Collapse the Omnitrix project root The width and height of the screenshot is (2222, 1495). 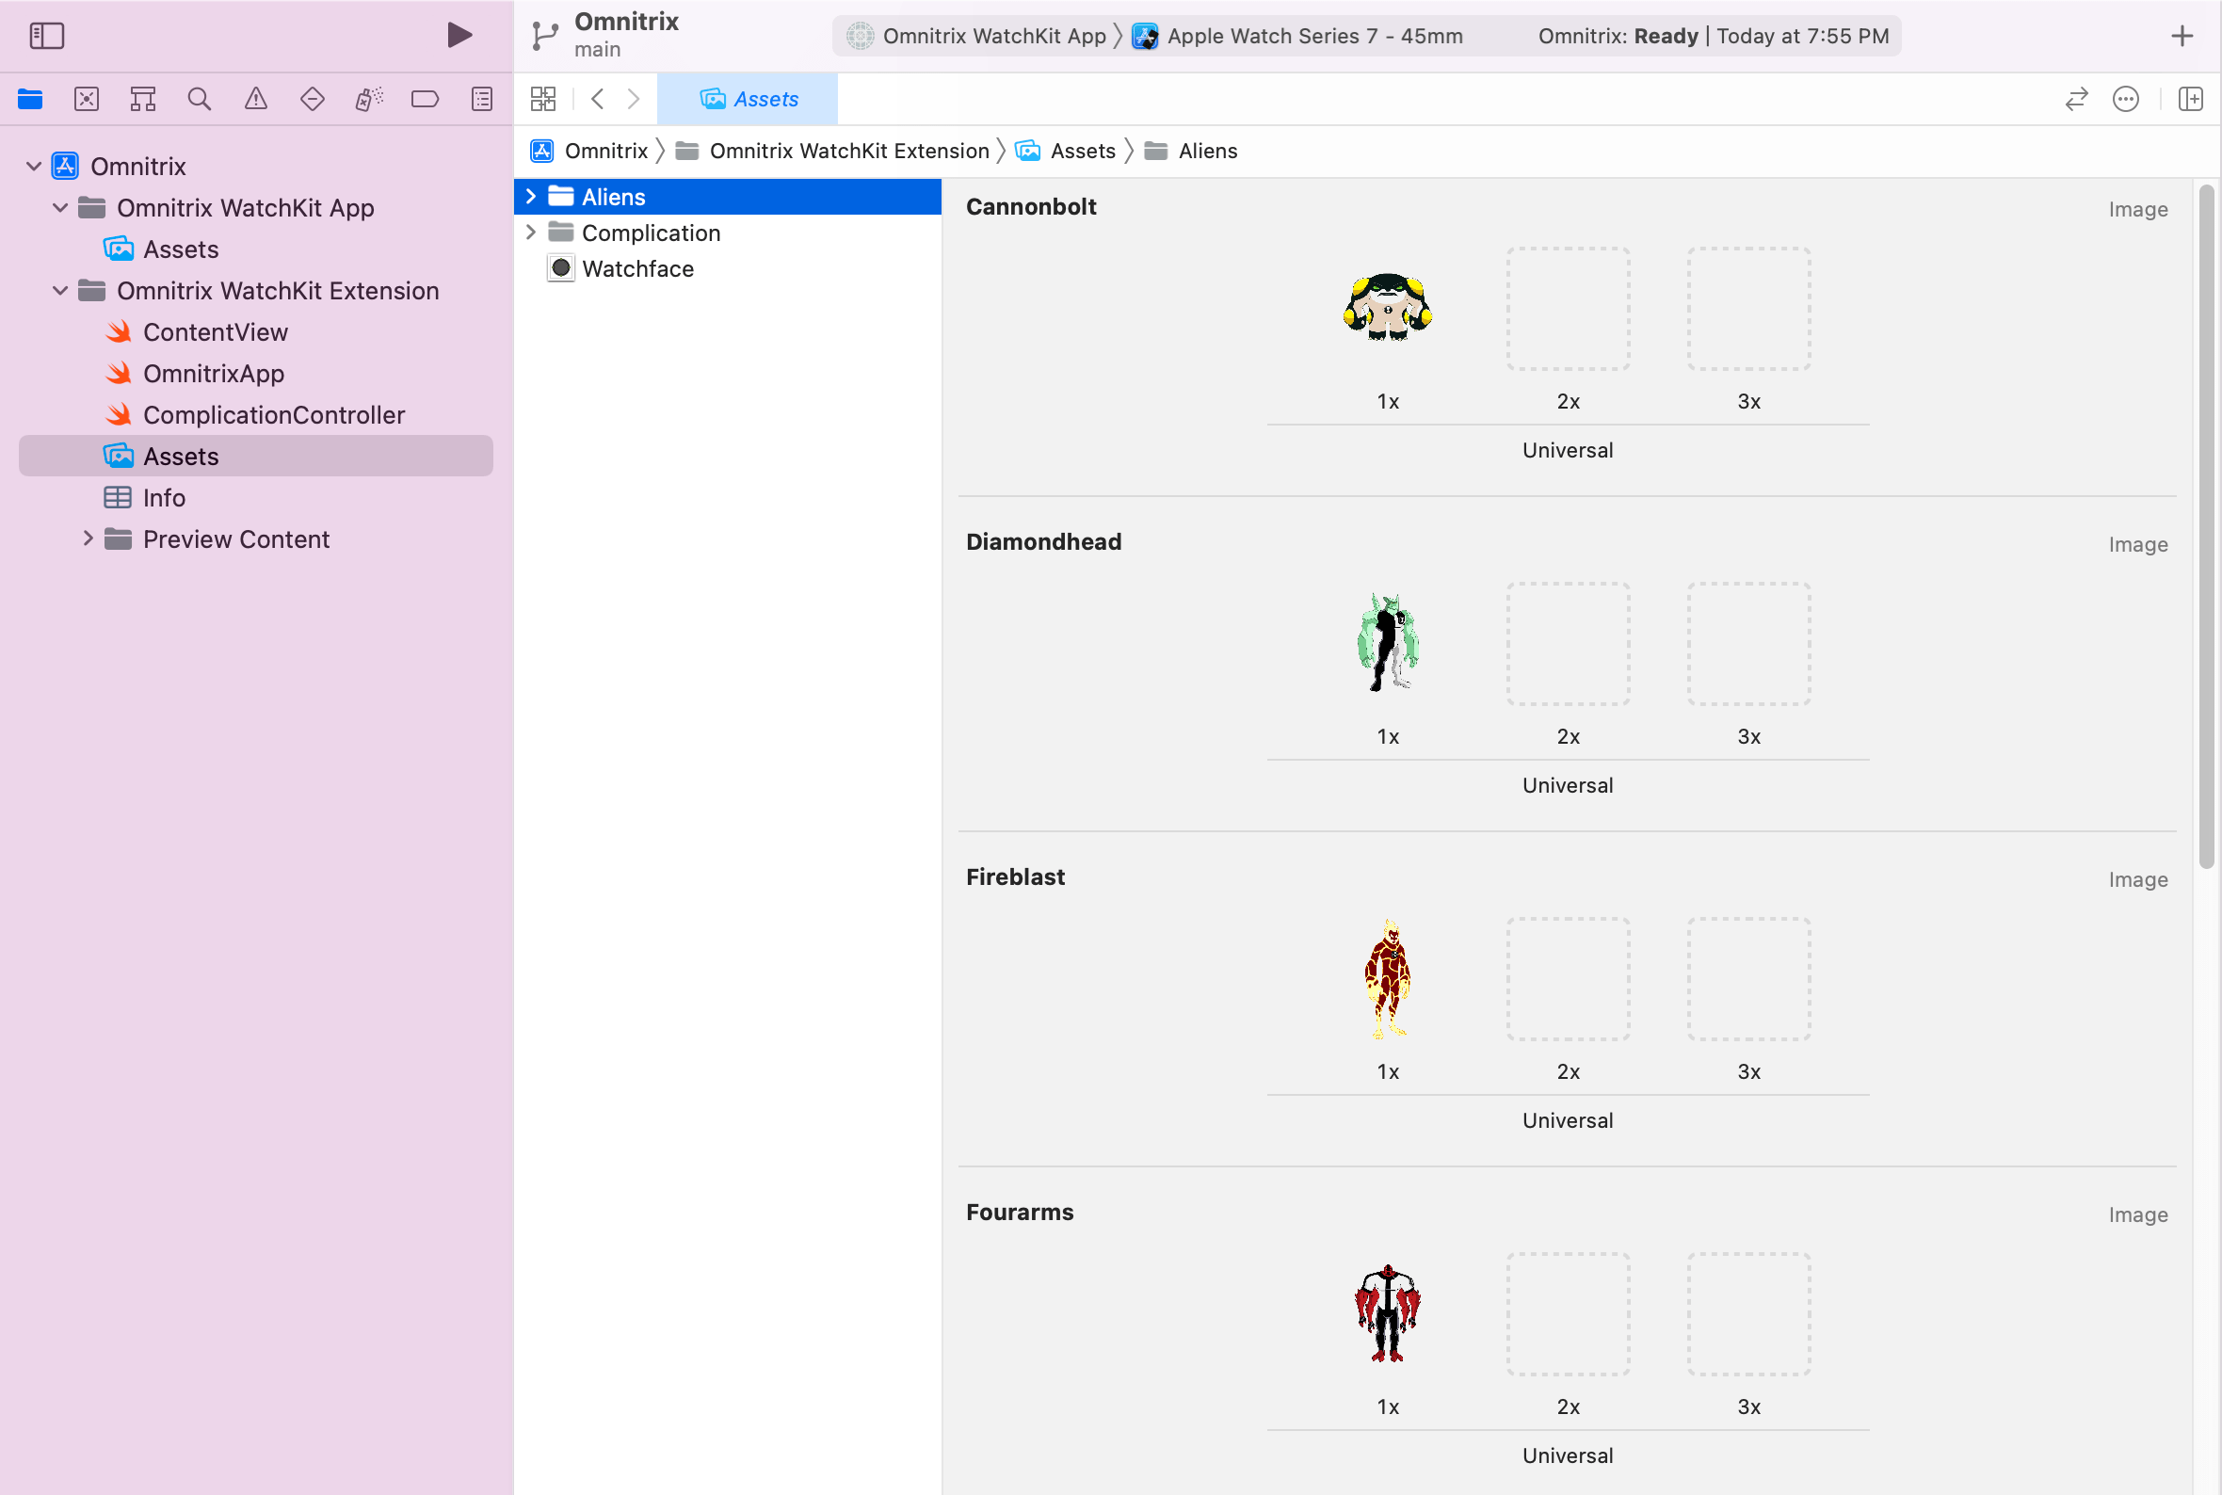coord(33,167)
